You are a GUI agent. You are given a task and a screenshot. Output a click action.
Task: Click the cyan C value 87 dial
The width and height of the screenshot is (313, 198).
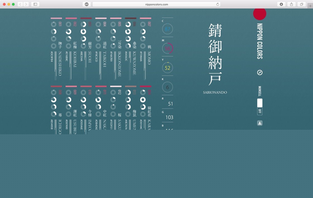click(167, 29)
